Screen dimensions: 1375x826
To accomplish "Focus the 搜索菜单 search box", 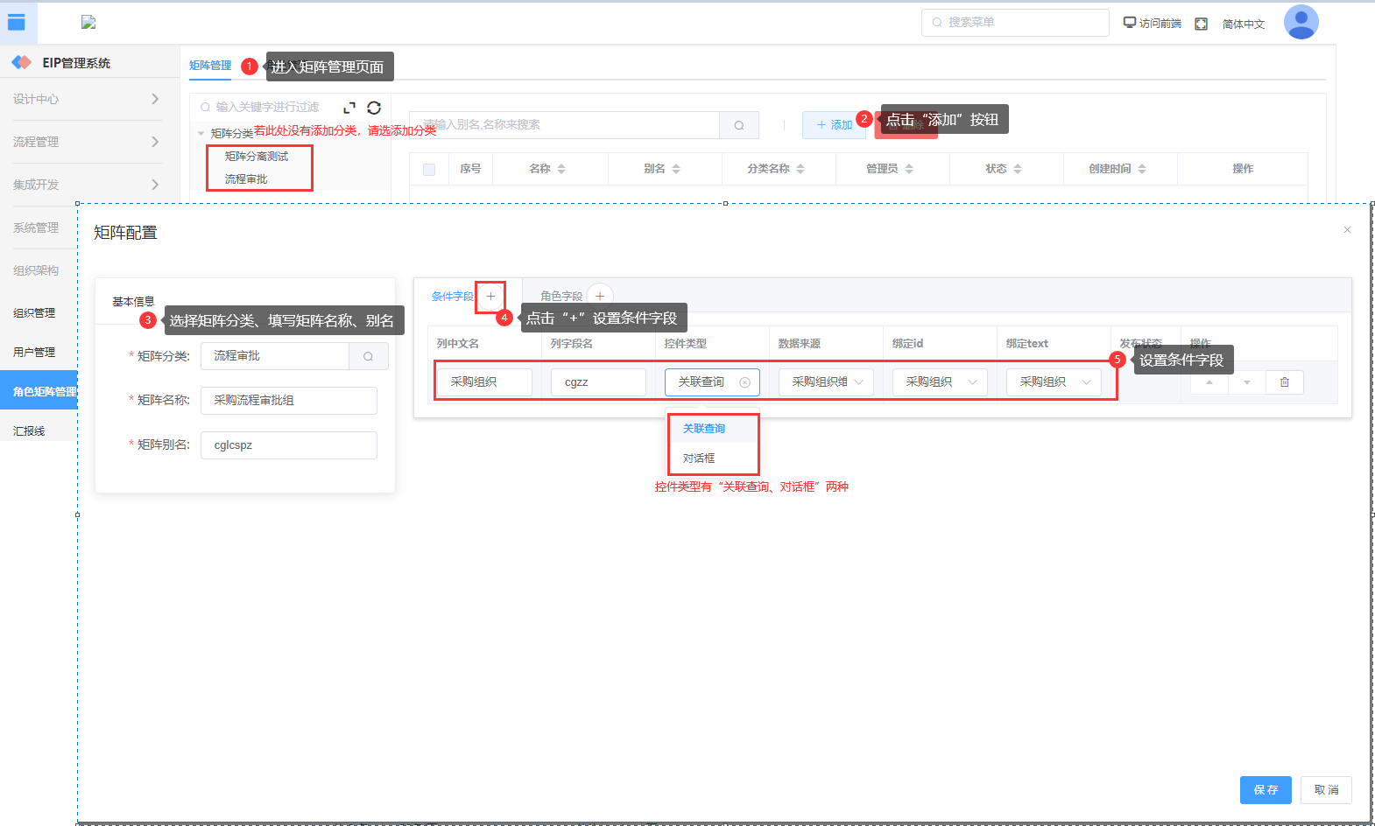I will tap(1015, 23).
